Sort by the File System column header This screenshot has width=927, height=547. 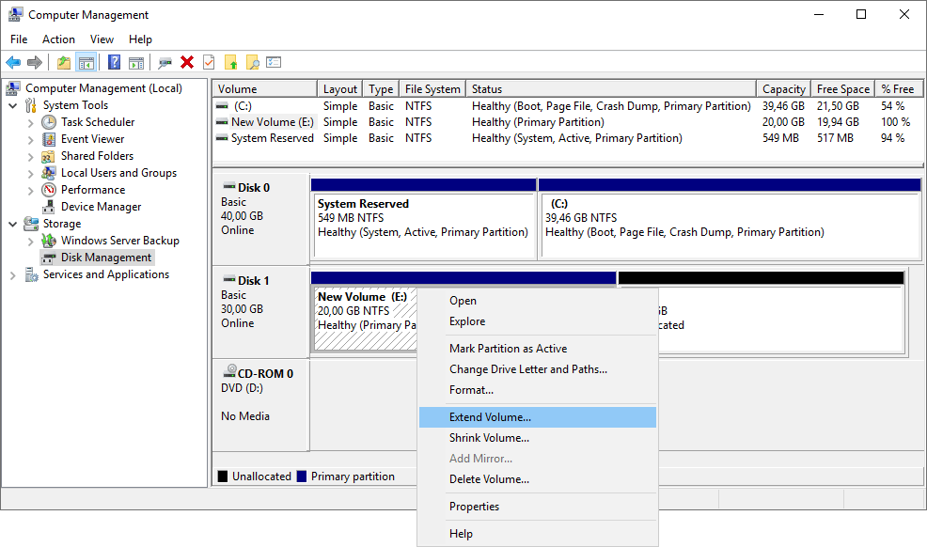[x=432, y=88]
